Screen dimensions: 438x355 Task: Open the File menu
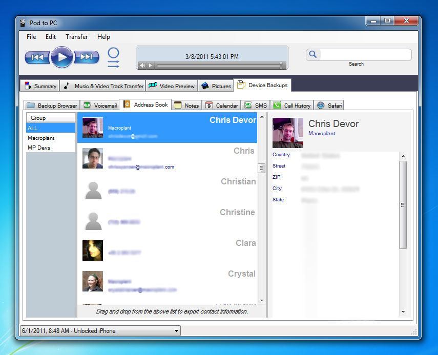(31, 37)
